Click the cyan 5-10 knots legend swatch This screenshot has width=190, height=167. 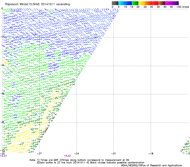coord(122,3)
